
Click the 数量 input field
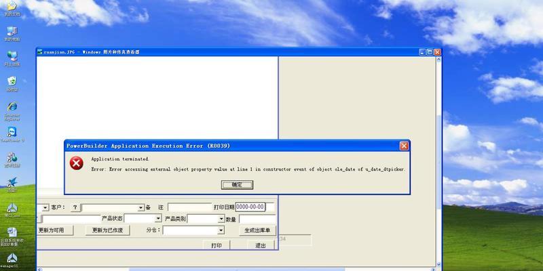click(x=257, y=219)
